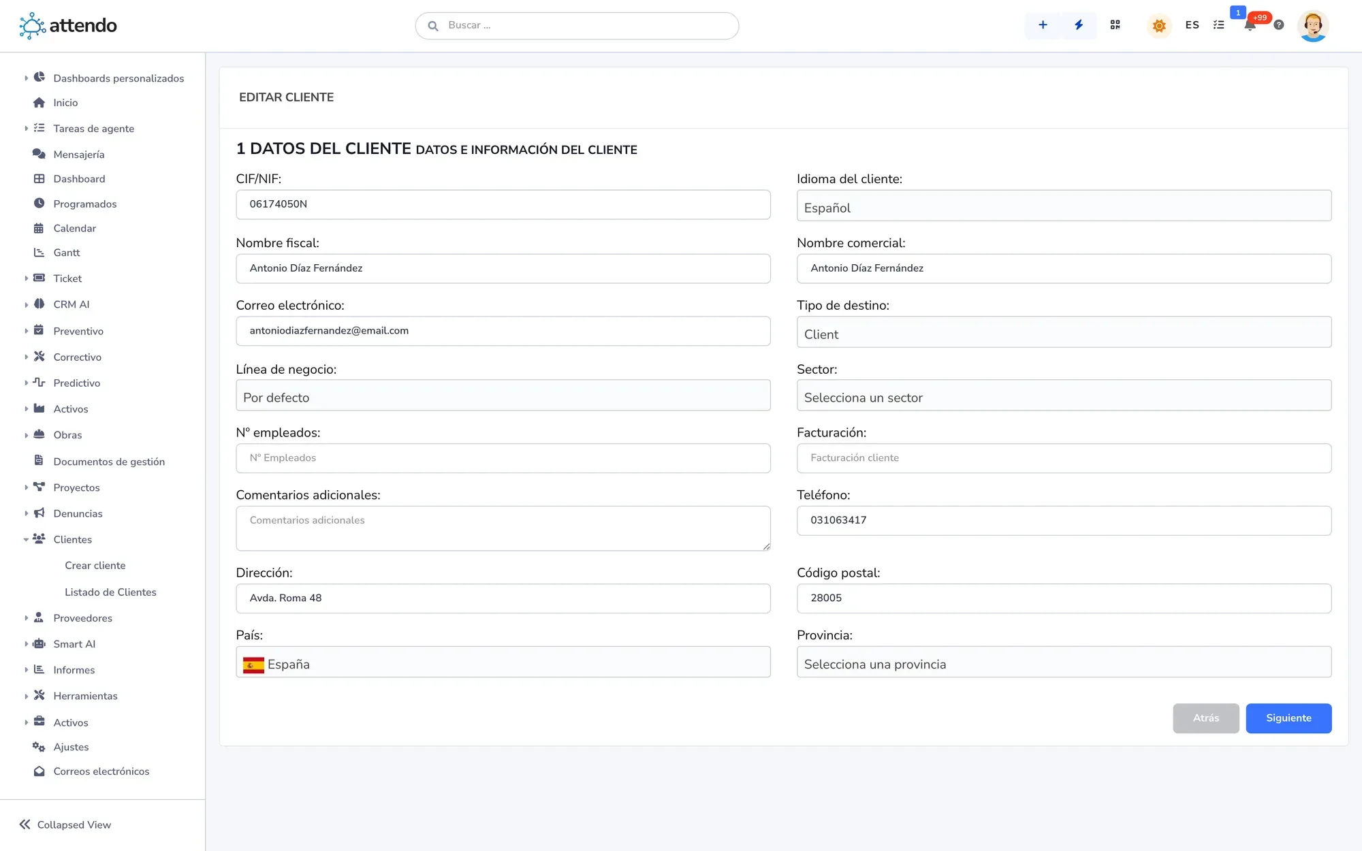The width and height of the screenshot is (1362, 851).
Task: Open the Provincia selection dropdown
Action: pyautogui.click(x=1064, y=662)
